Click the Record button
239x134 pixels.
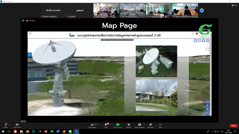click(129, 126)
